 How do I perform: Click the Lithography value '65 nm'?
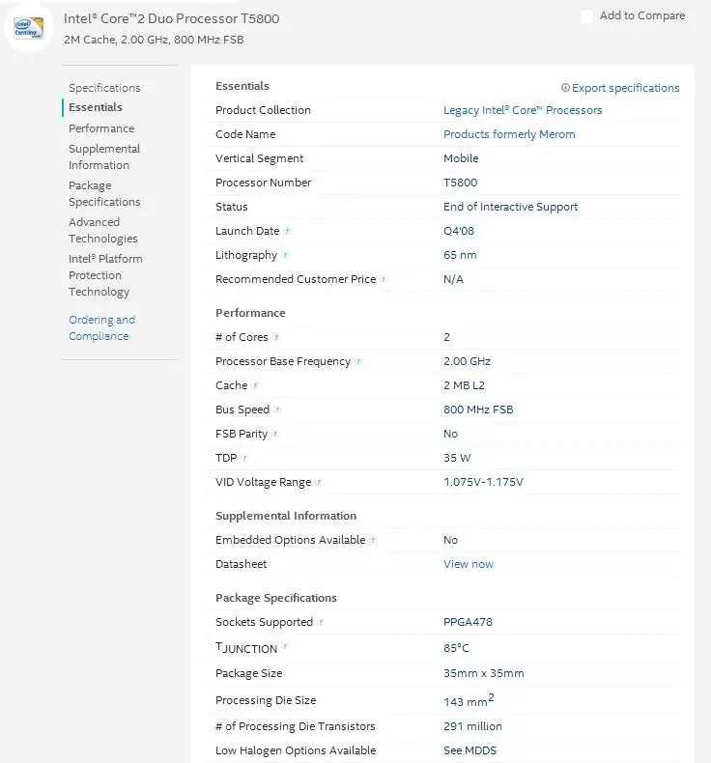pos(460,255)
